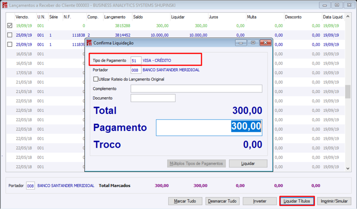Close the main Lançamentos a Receber window
357x209 pixels.
(x=349, y=5)
